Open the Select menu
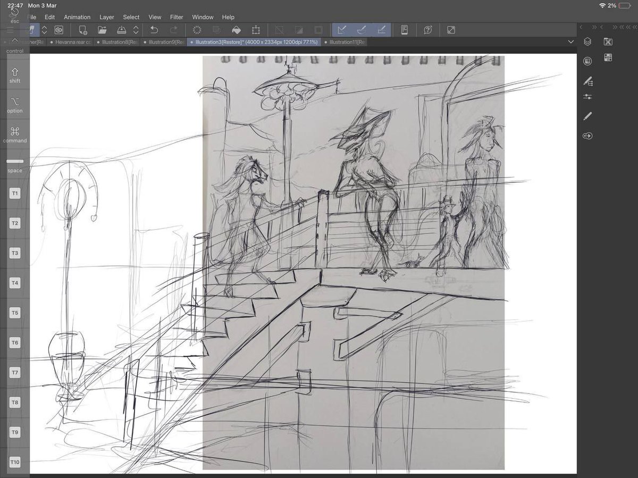Screen dimensions: 638x478 coord(131,17)
